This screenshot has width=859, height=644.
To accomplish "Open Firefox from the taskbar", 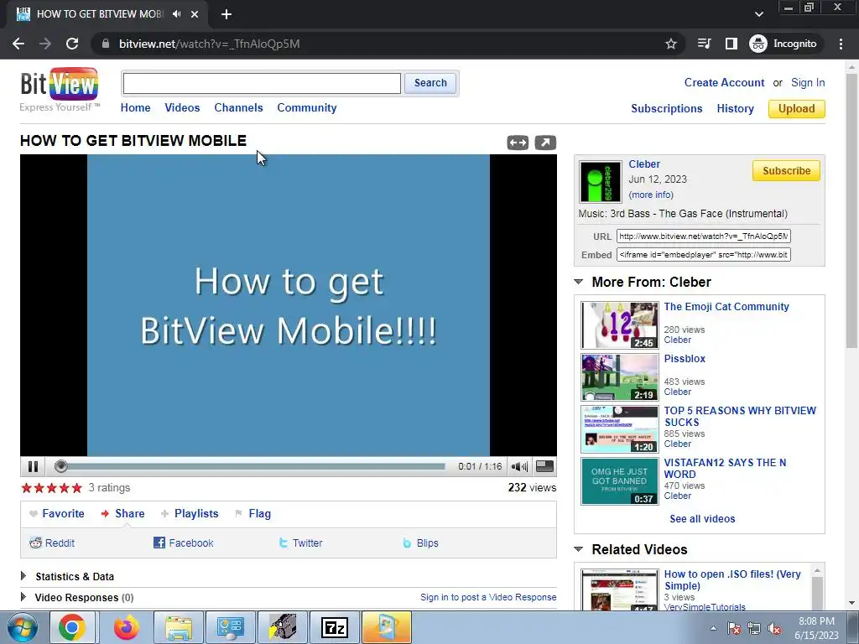I will pos(127,627).
